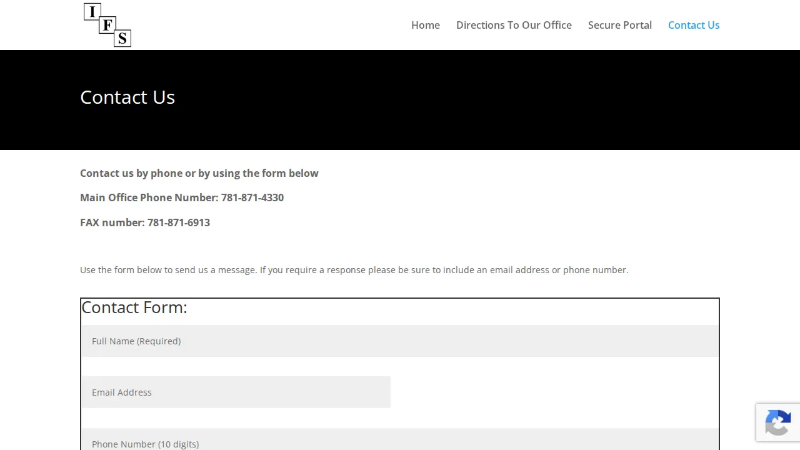
Task: Click the Contact Us title in black banner
Action: click(127, 97)
